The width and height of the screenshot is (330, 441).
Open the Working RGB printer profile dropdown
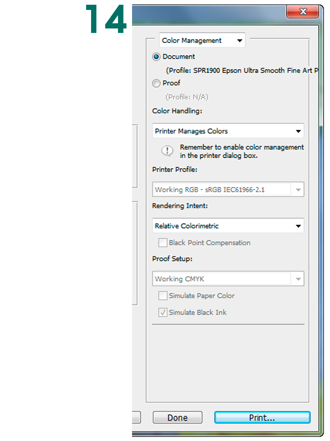pyautogui.click(x=228, y=190)
